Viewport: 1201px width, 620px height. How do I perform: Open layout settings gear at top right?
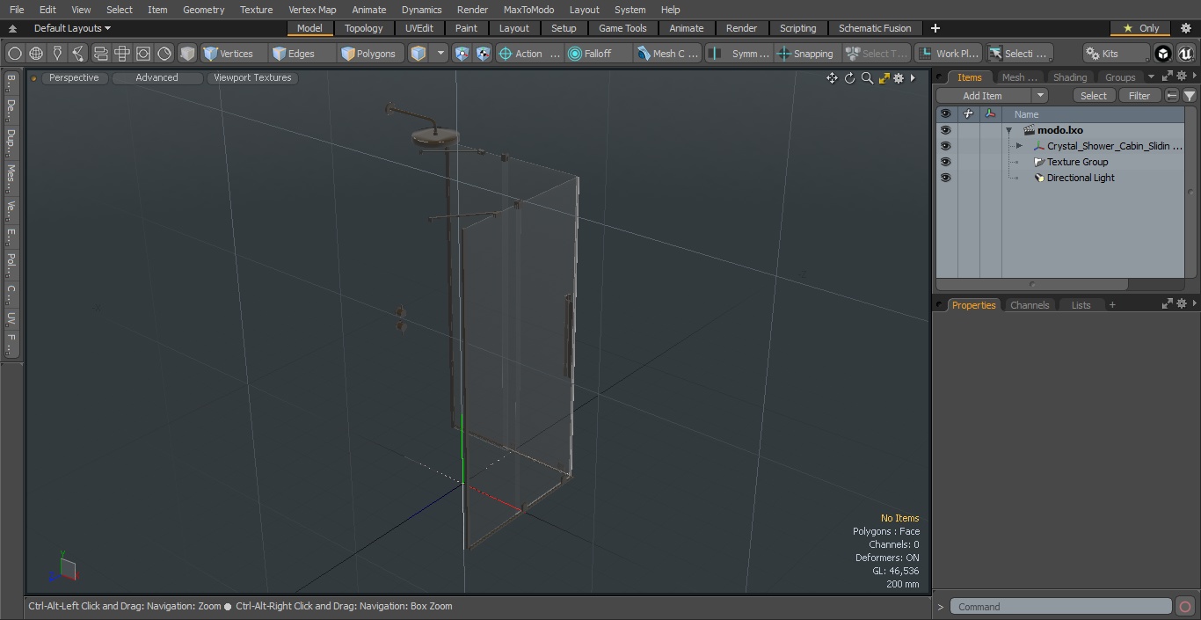1186,28
